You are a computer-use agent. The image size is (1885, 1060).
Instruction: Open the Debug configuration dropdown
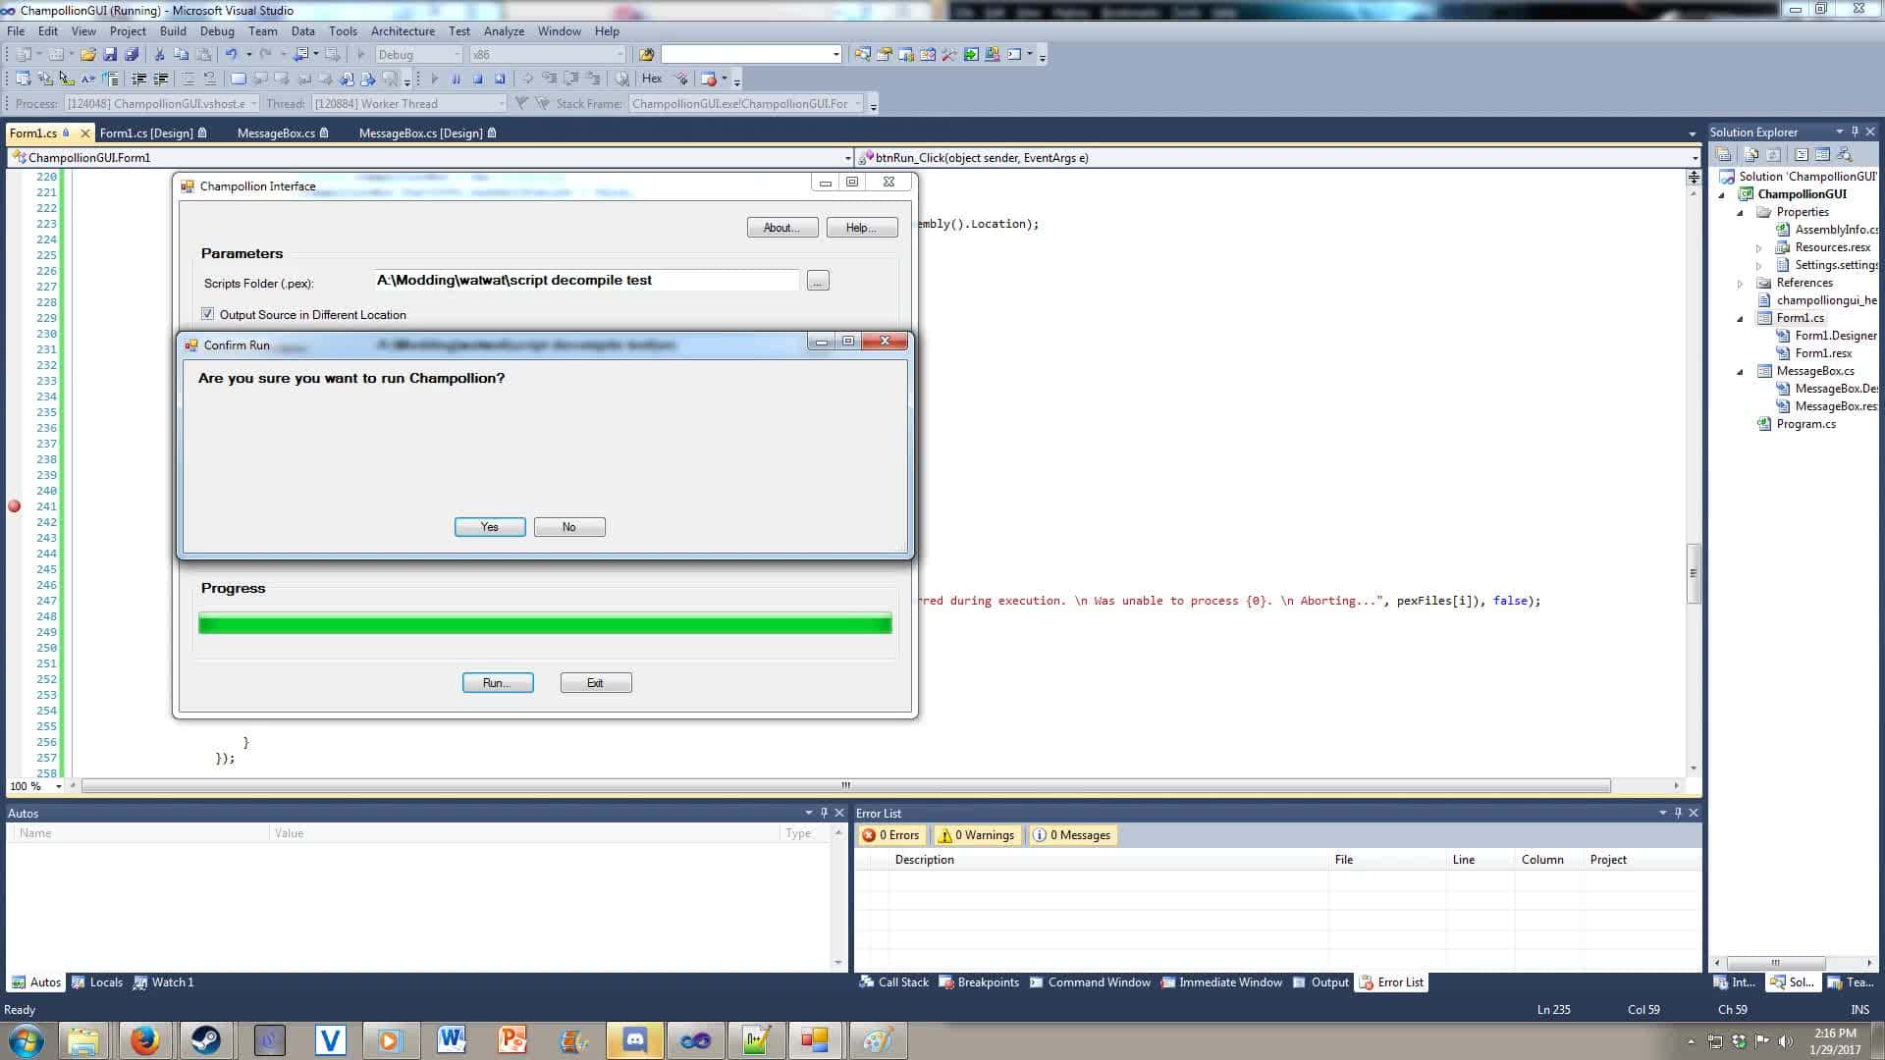coord(418,55)
